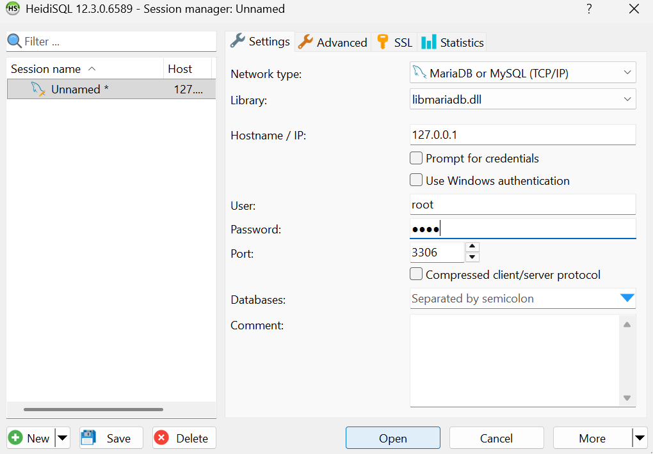
Task: Click the dolphin icon in Network type box
Action: pyautogui.click(x=419, y=73)
